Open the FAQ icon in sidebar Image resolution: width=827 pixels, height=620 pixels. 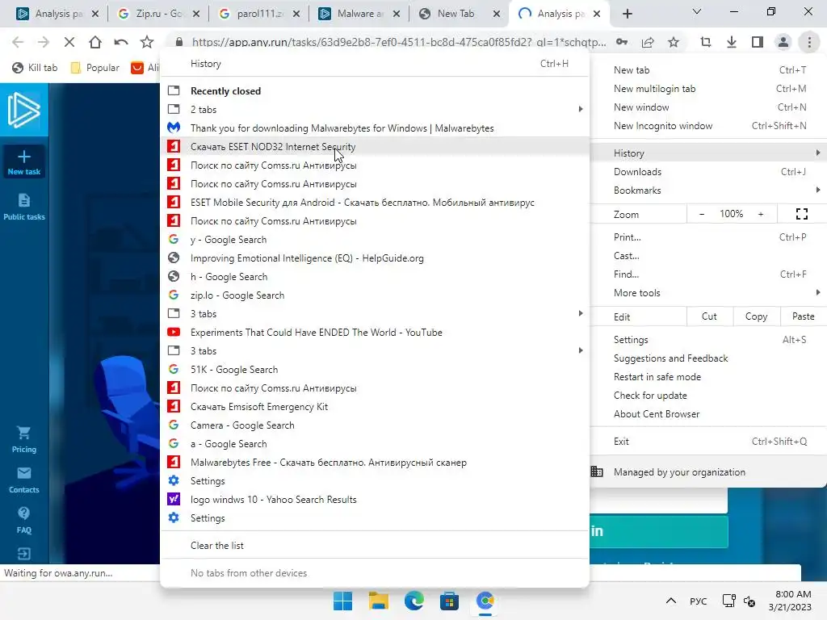[x=23, y=520]
